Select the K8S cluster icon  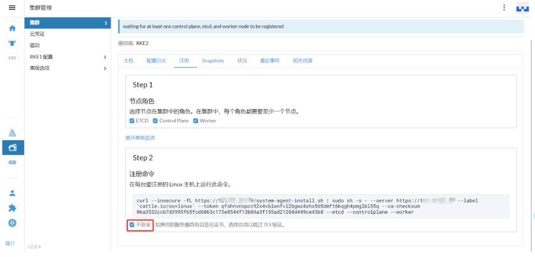[x=12, y=58]
